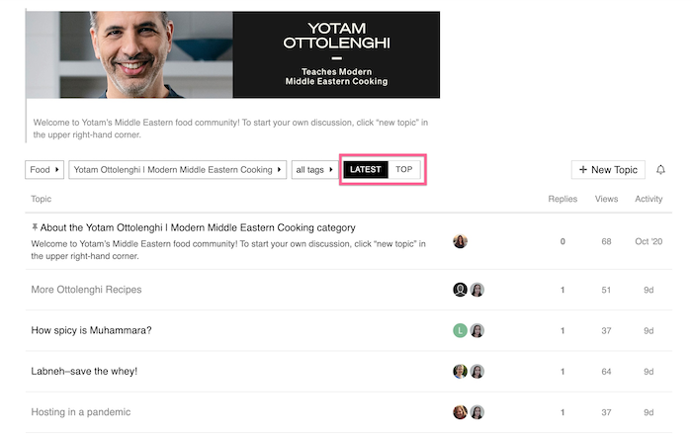Open first avatar on Labneh topic
The height and width of the screenshot is (437, 692).
(460, 371)
